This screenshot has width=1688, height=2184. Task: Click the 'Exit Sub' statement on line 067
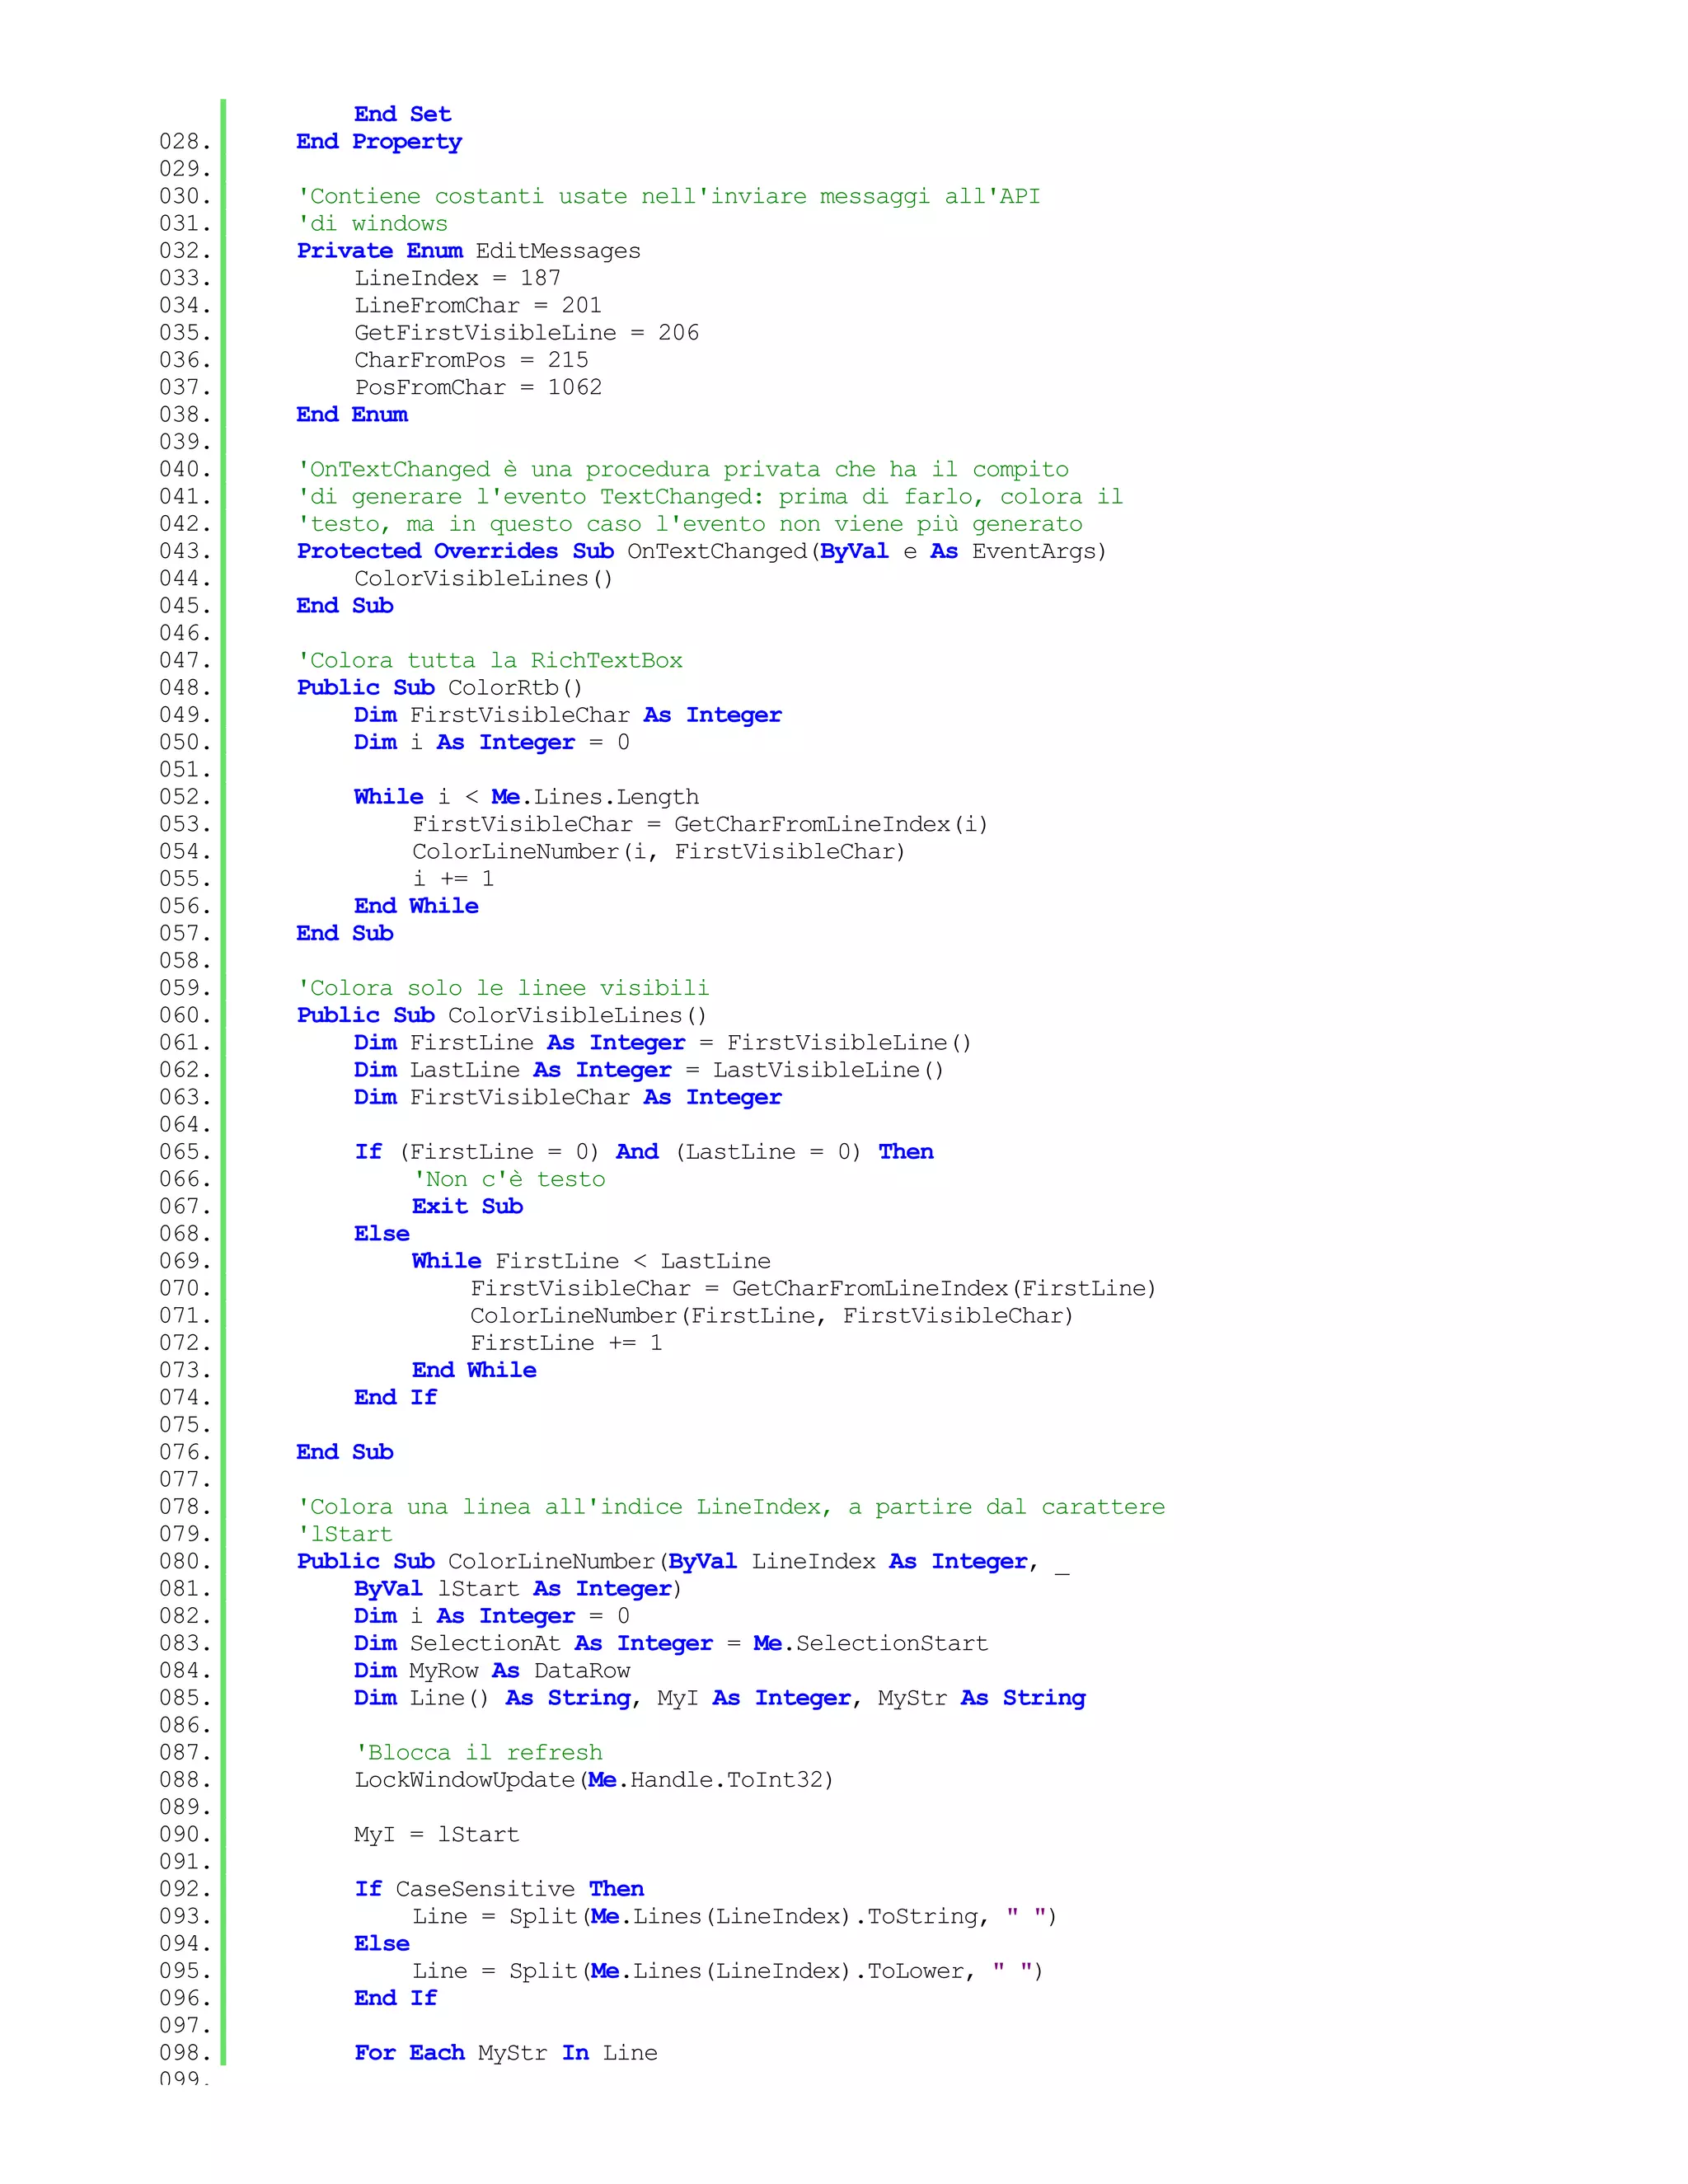click(467, 1207)
